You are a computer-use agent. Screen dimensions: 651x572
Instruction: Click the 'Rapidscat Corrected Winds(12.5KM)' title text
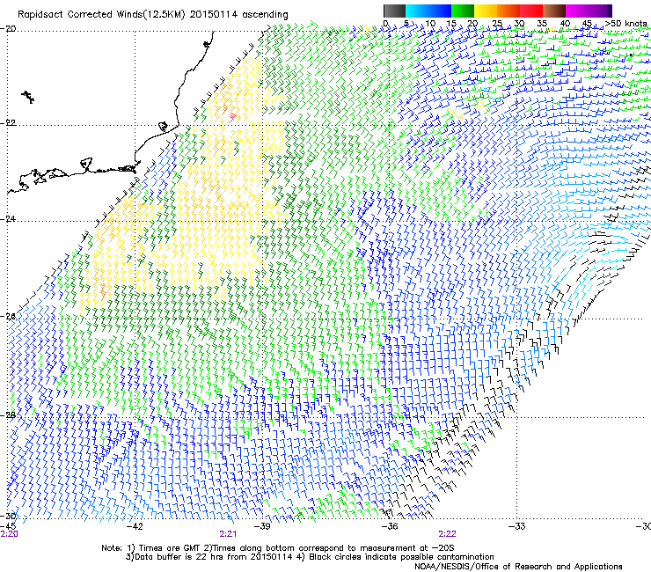click(102, 15)
